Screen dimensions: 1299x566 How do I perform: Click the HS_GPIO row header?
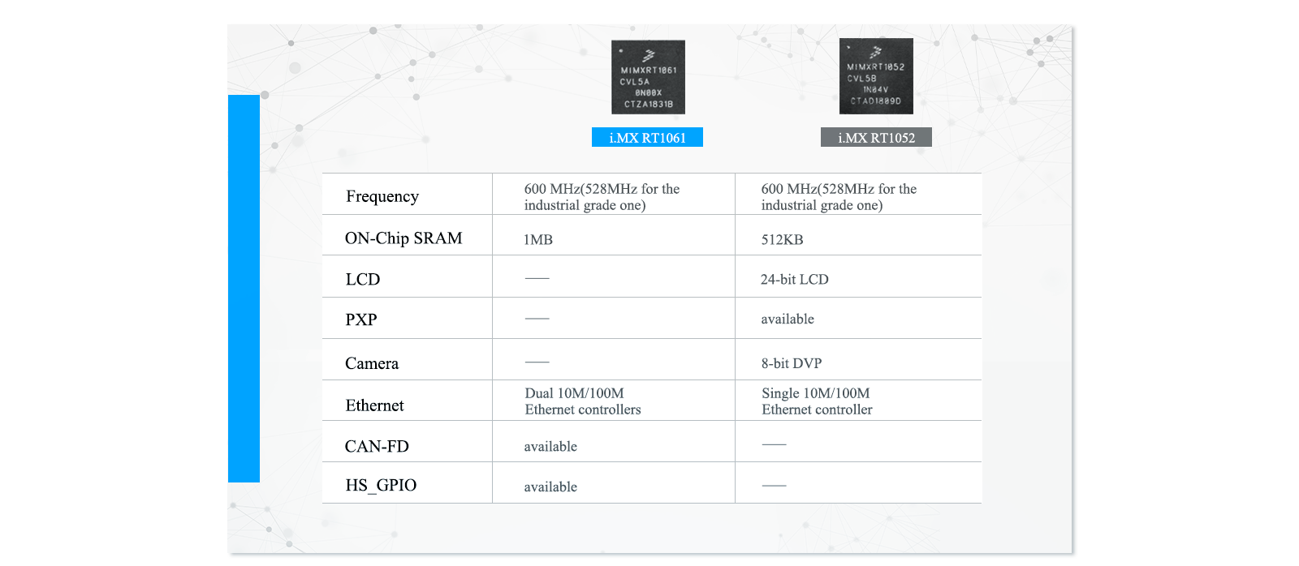pos(381,485)
